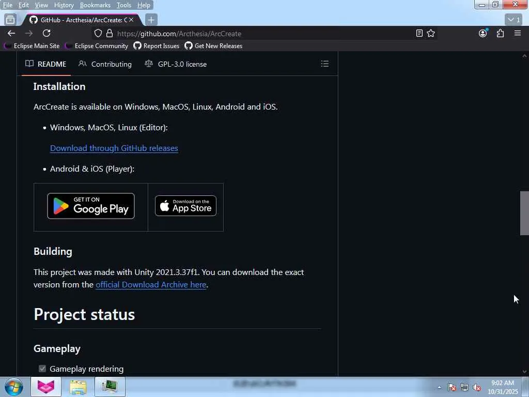529x397 pixels.
Task: Open the Action Center flag icon
Action: point(452,387)
